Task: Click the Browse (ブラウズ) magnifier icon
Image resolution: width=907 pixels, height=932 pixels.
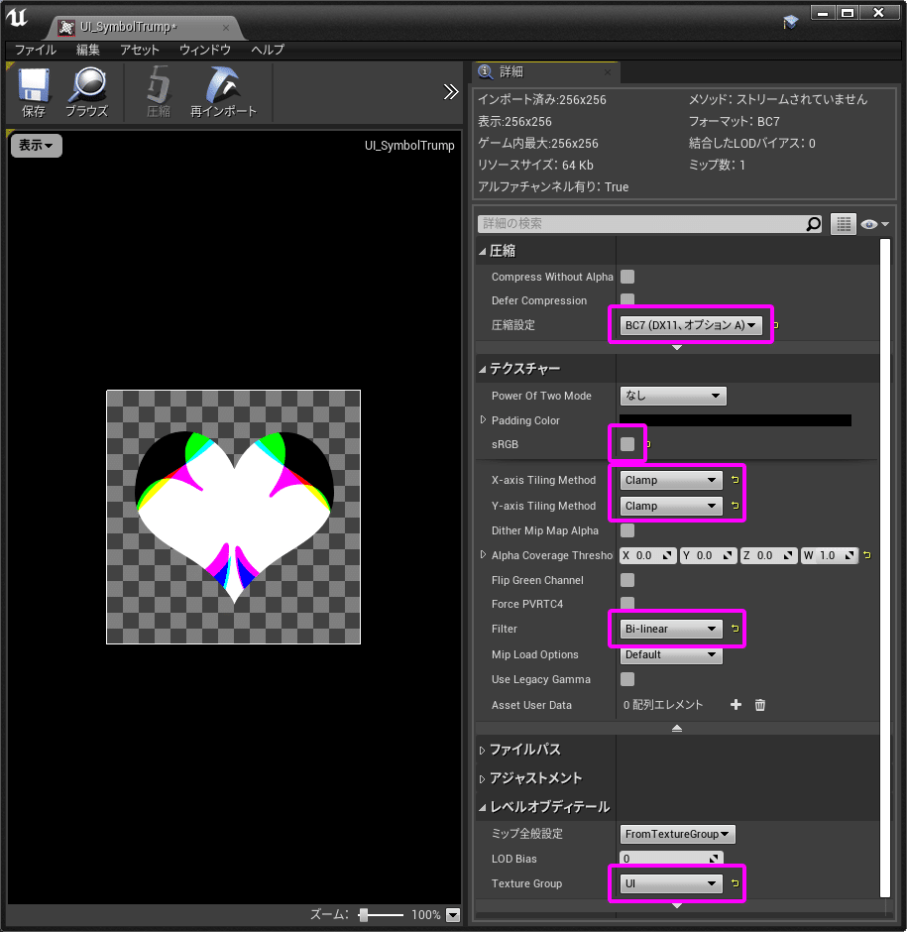Action: pyautogui.click(x=87, y=92)
